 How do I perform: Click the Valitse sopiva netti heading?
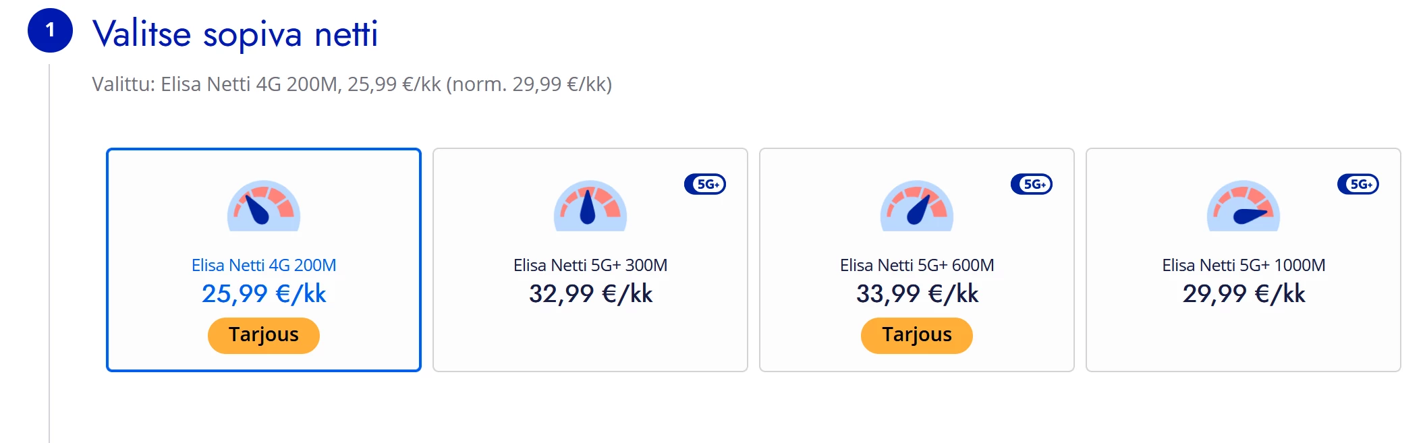pyautogui.click(x=235, y=34)
